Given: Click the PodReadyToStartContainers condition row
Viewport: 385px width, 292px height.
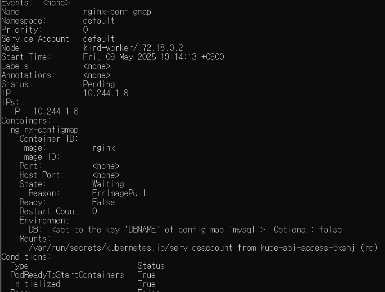Looking at the screenshot, I should pos(83,275).
